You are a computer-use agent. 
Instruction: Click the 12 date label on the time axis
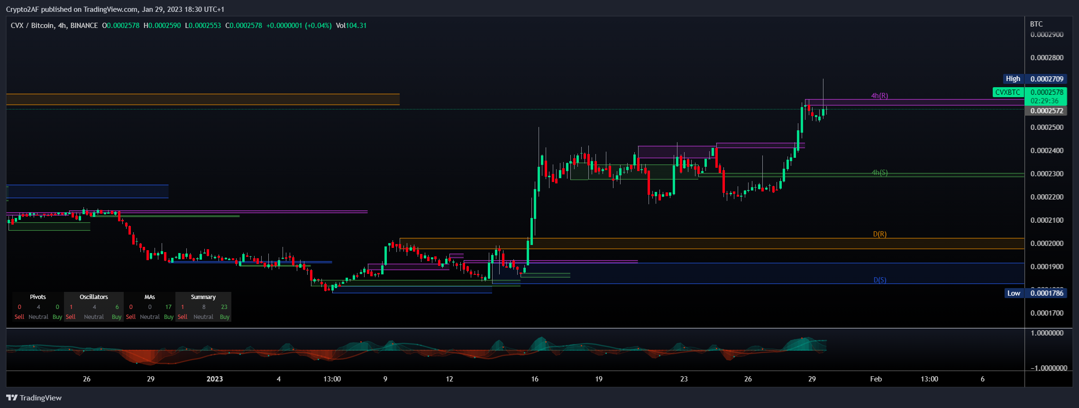pos(449,379)
